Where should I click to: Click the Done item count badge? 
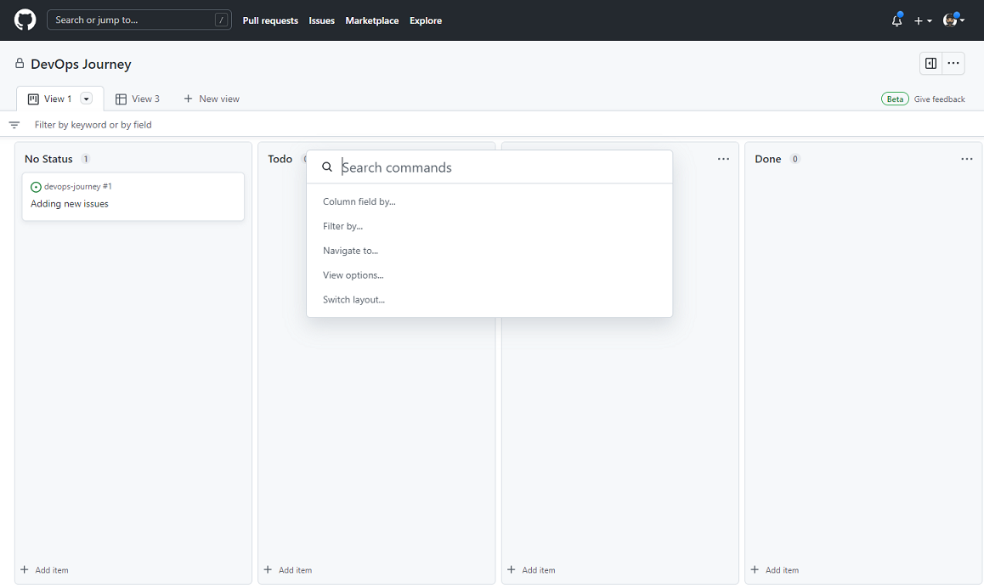tap(795, 159)
